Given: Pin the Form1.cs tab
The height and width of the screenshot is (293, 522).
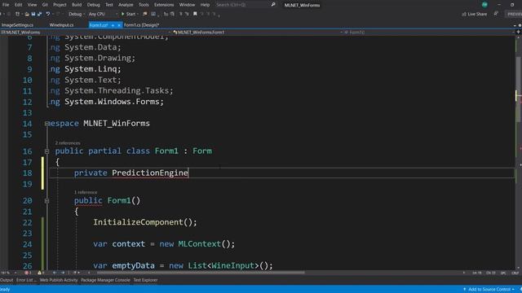Looking at the screenshot, I should (x=113, y=25).
